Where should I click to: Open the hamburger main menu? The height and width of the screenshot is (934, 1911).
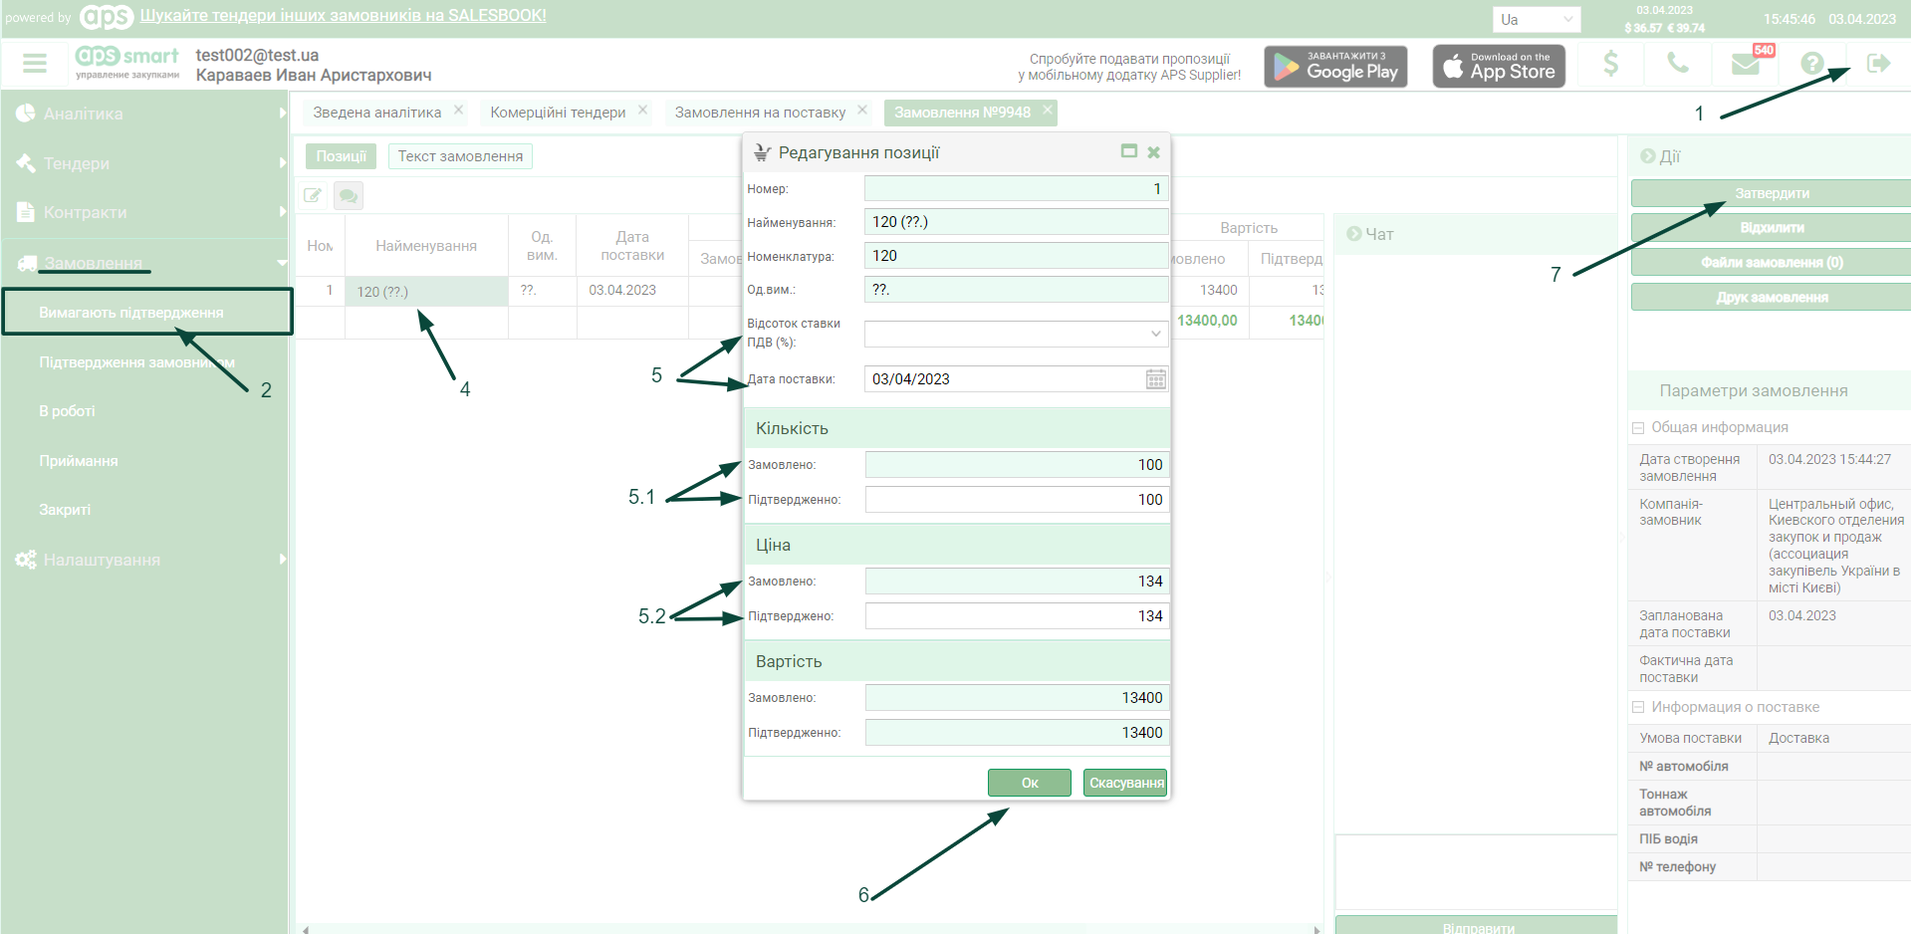pos(35,64)
